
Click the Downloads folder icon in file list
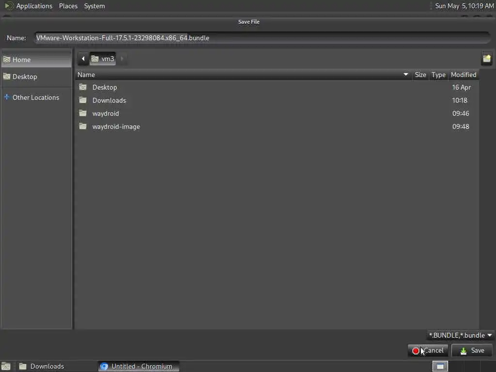coord(83,100)
